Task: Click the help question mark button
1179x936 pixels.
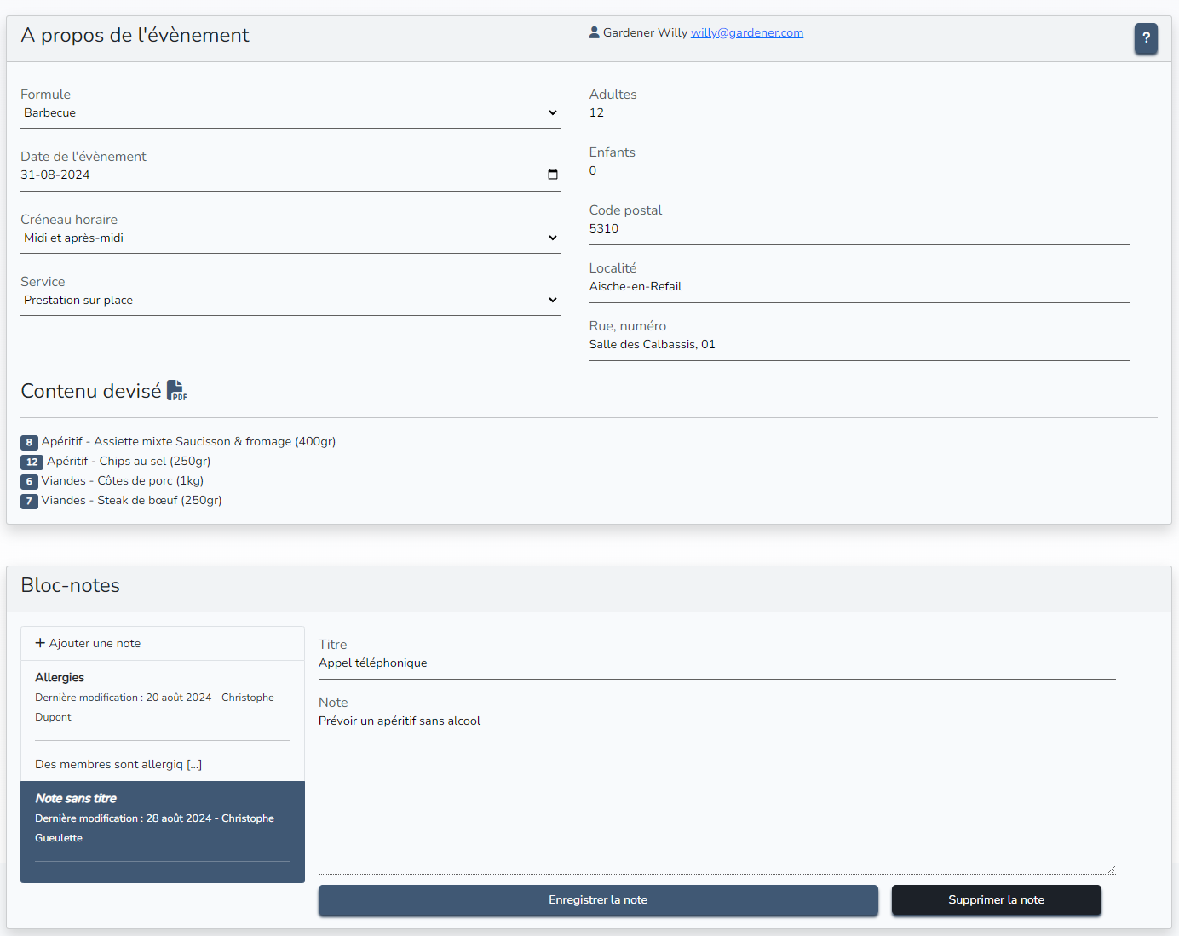Action: click(x=1146, y=38)
